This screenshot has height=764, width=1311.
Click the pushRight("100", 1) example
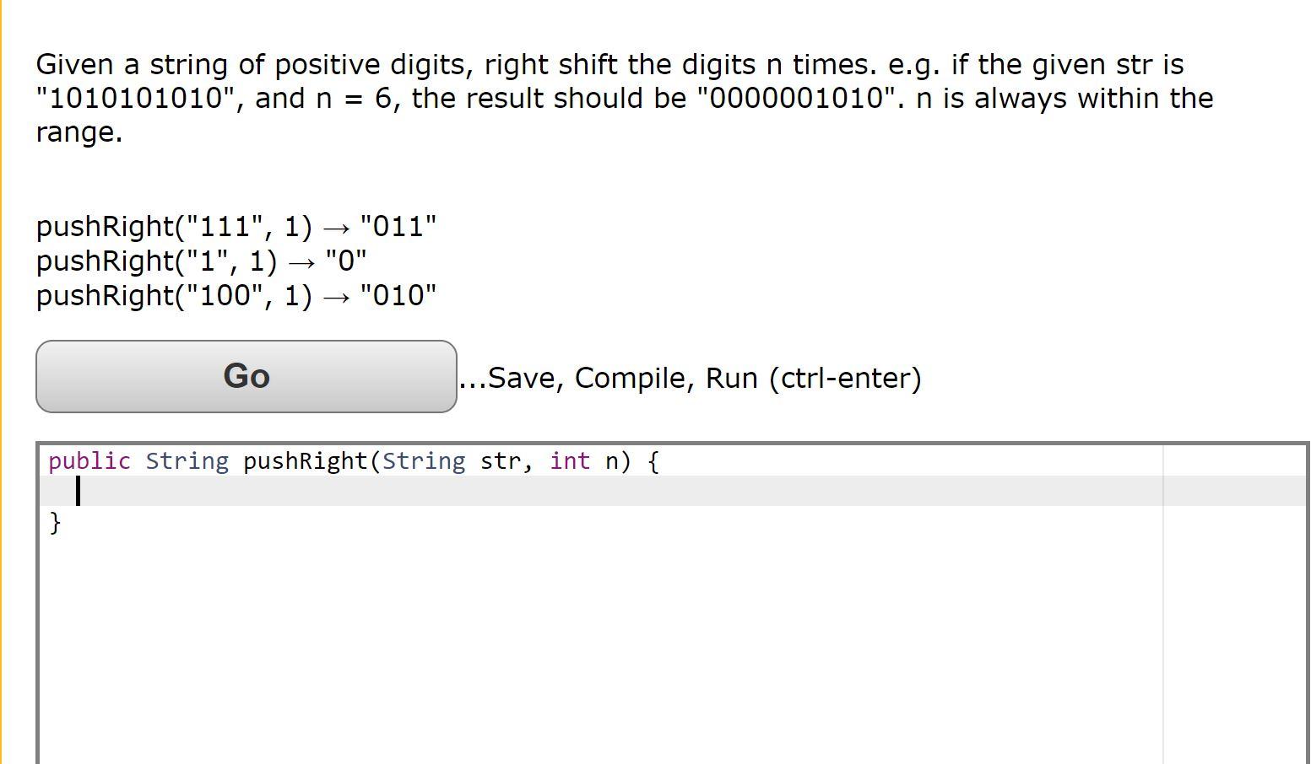click(236, 294)
